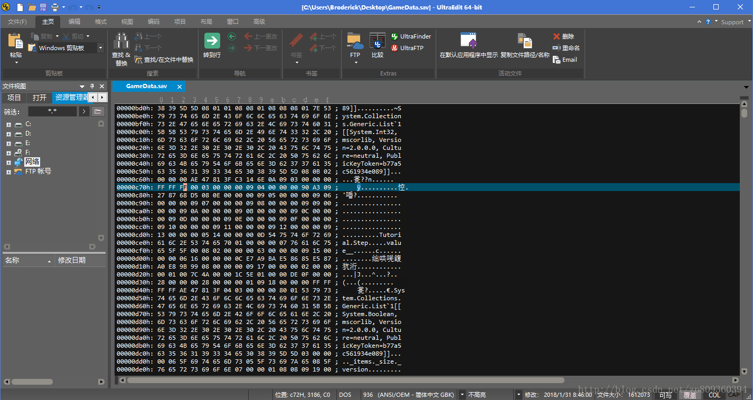Switch to the 视图 ribbon tab
The height and width of the screenshot is (400, 753).
(x=127, y=22)
